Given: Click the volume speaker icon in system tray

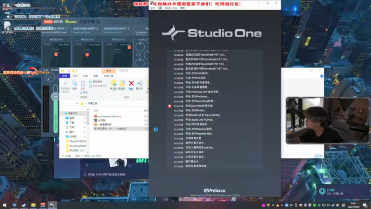Looking at the screenshot, I should click(328, 205).
